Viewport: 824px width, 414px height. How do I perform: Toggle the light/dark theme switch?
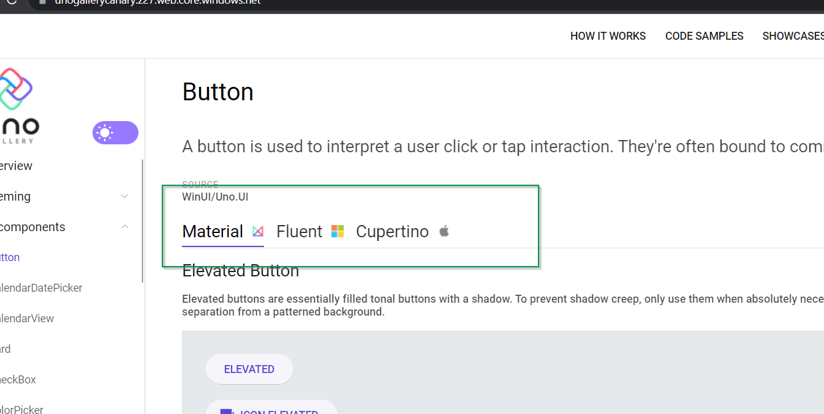115,132
